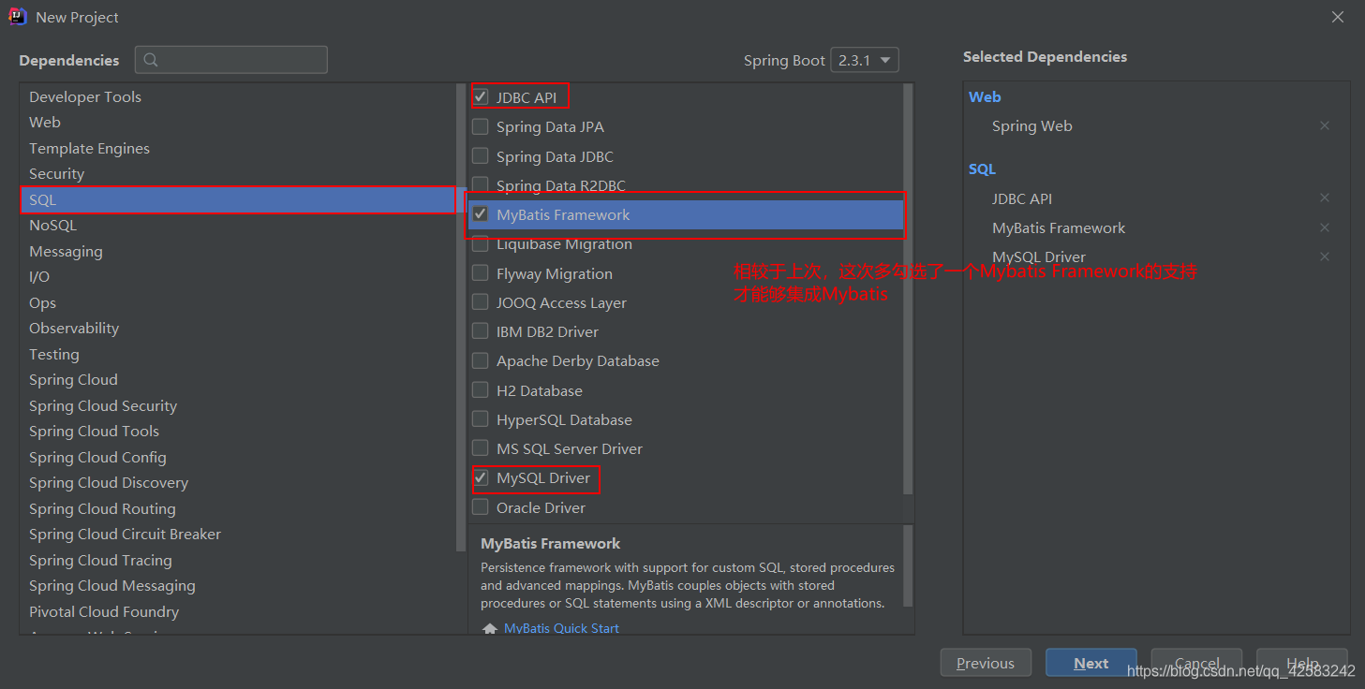
Task: Click the IntelliJ IDEA logo icon
Action: 18,17
